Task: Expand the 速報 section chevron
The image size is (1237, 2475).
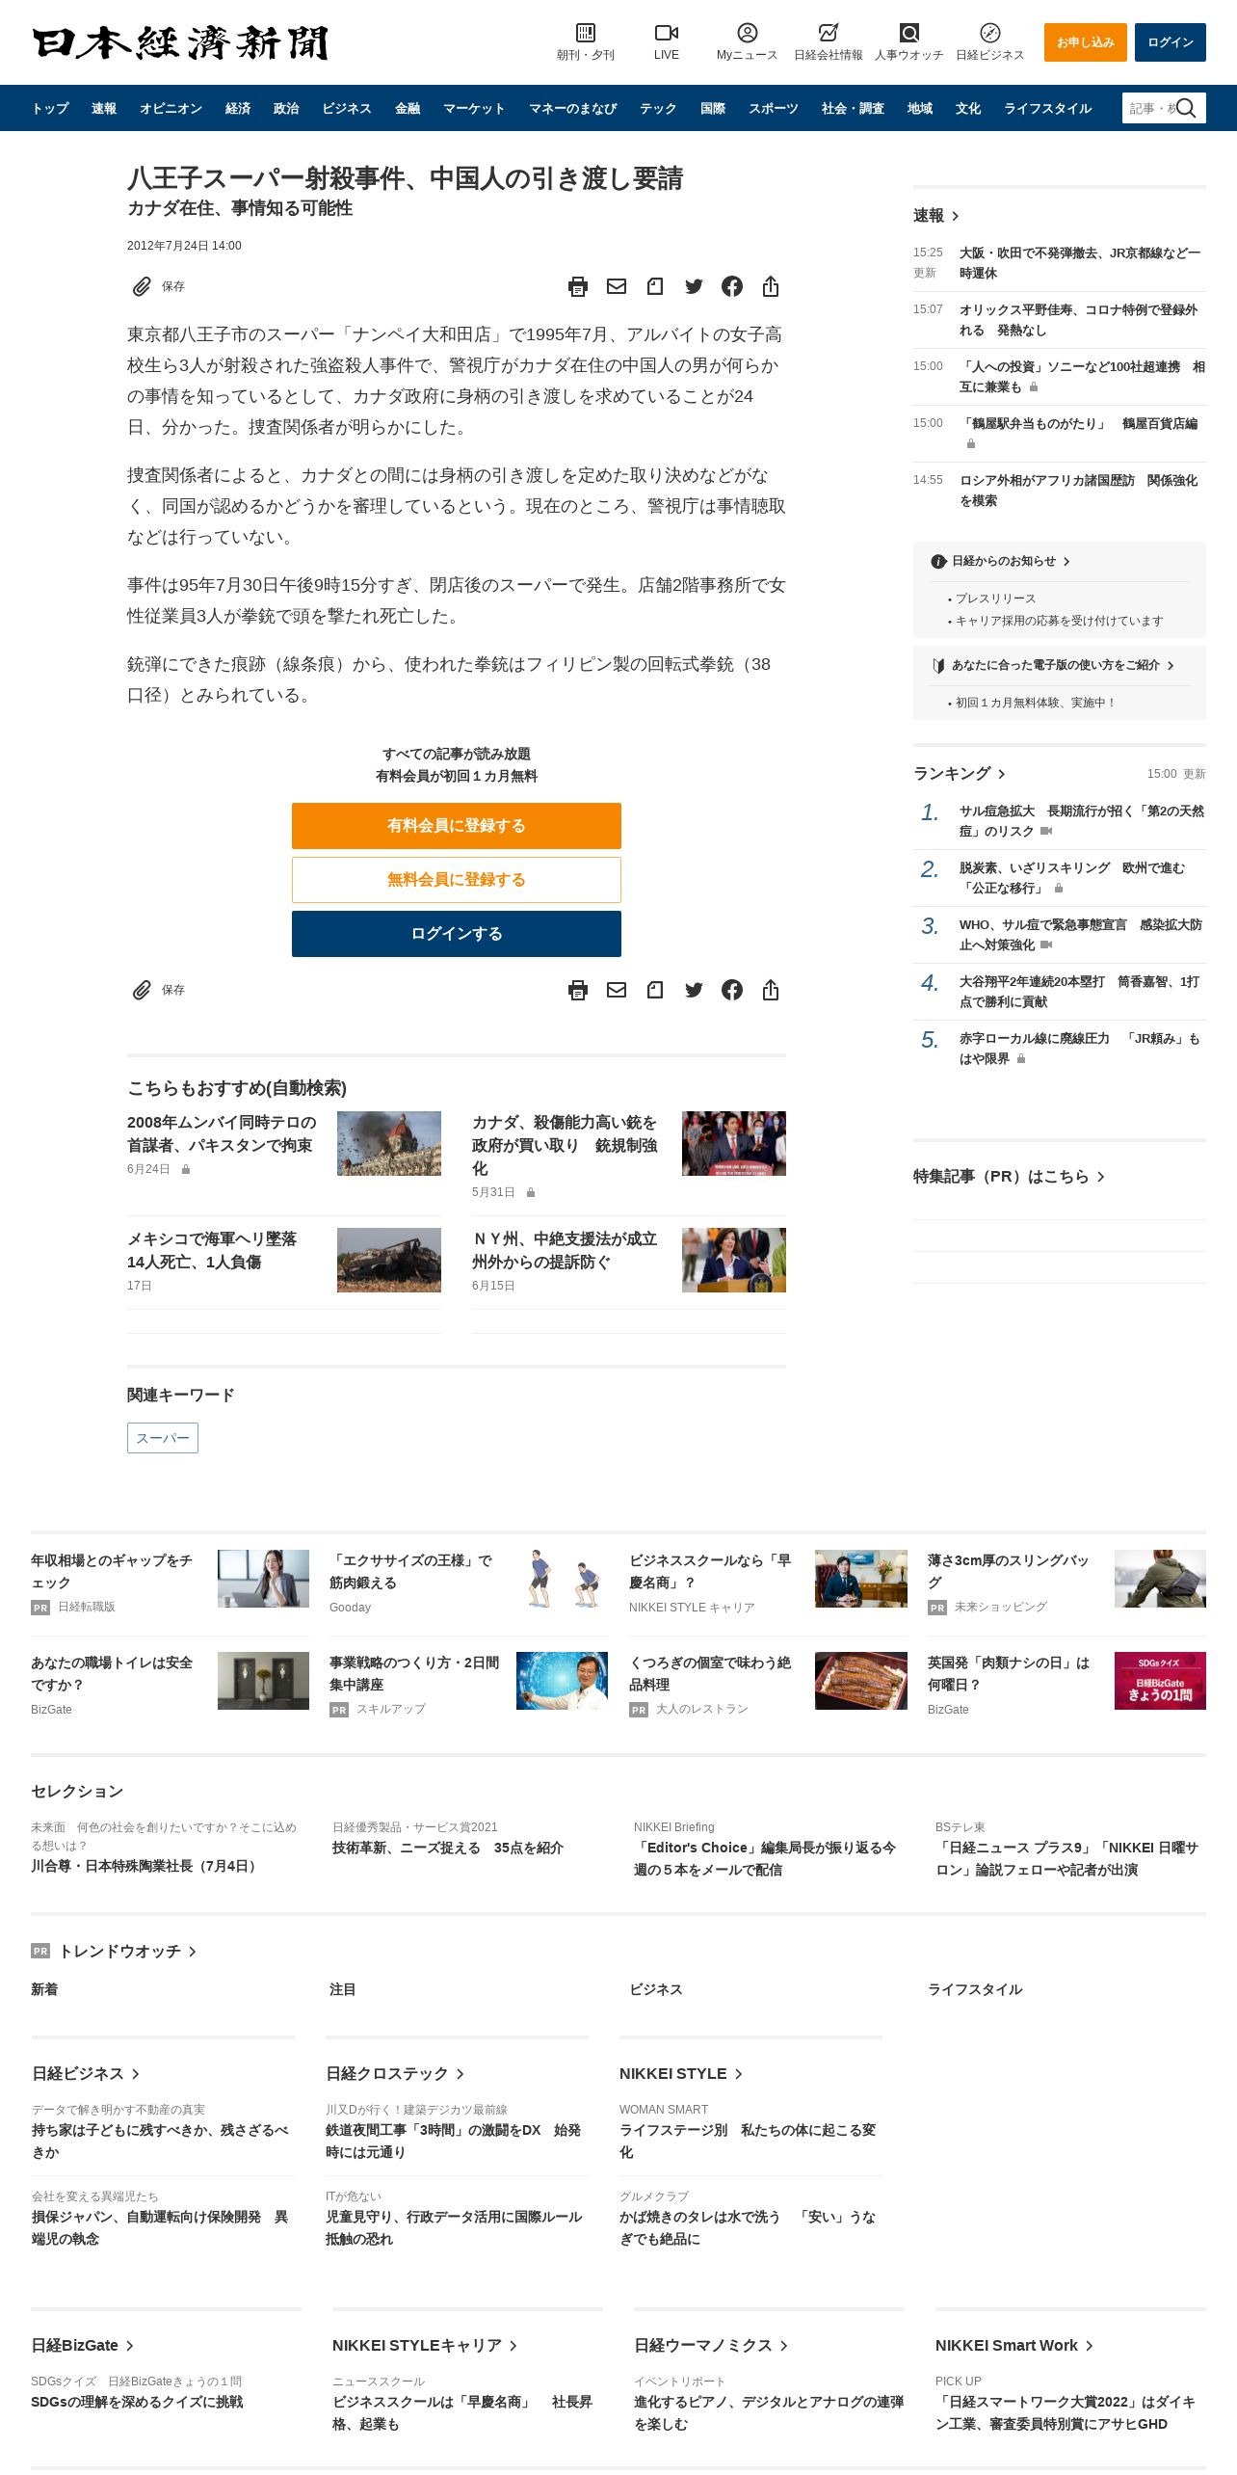Action: [x=955, y=216]
